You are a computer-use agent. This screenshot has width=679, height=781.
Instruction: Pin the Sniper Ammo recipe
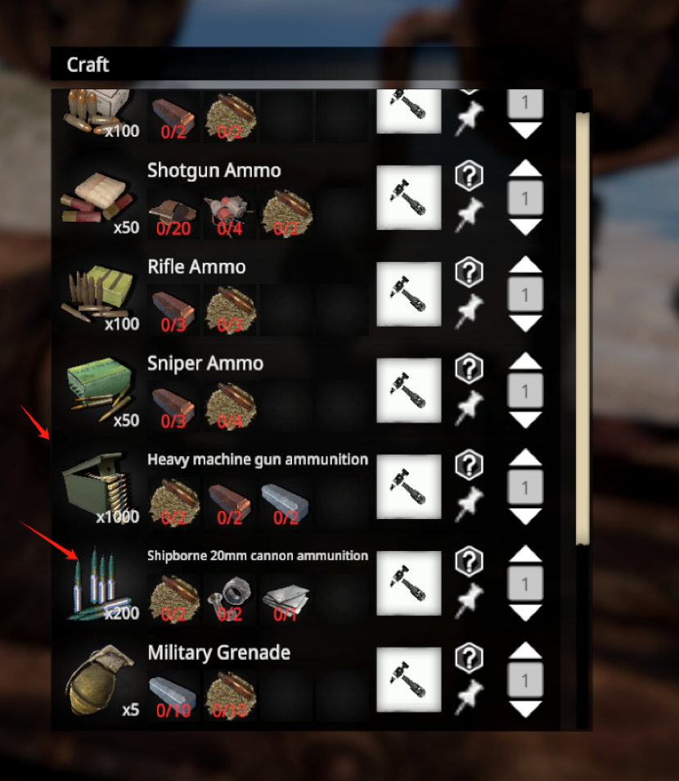point(469,408)
